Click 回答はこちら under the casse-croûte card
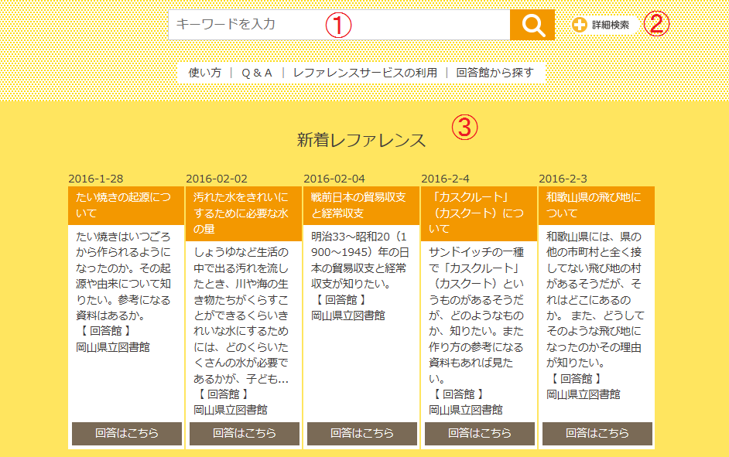Screen dimensions: 729x457 pyautogui.click(x=480, y=433)
